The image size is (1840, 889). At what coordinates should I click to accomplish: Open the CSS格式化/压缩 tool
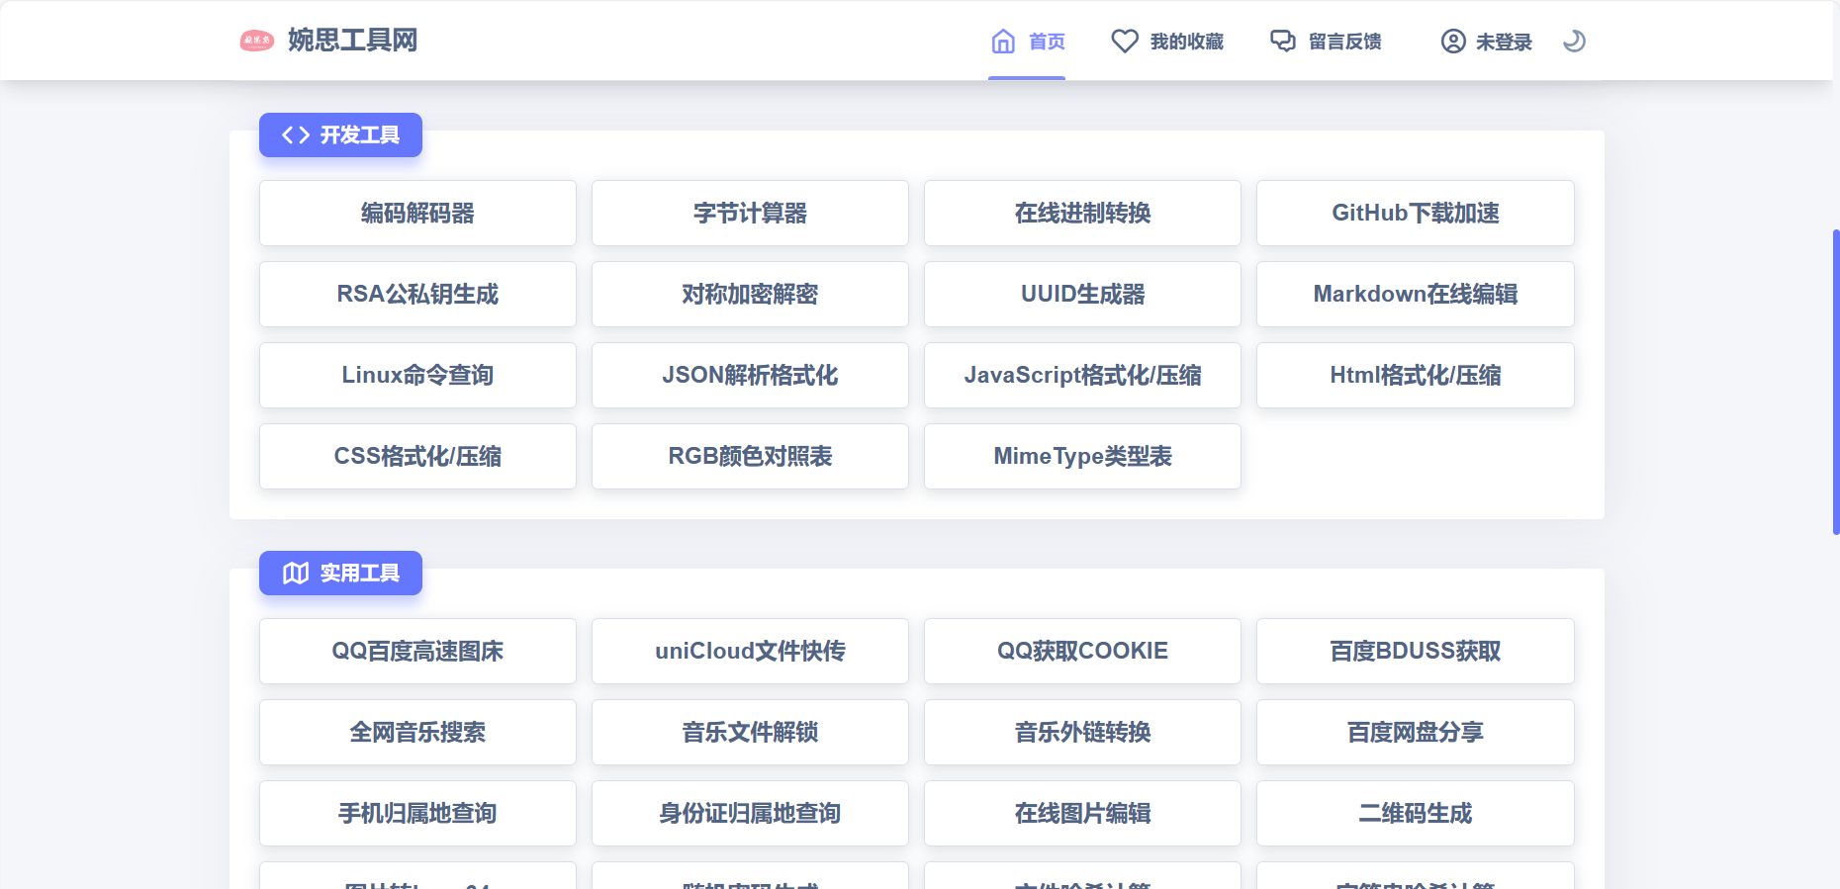click(417, 456)
